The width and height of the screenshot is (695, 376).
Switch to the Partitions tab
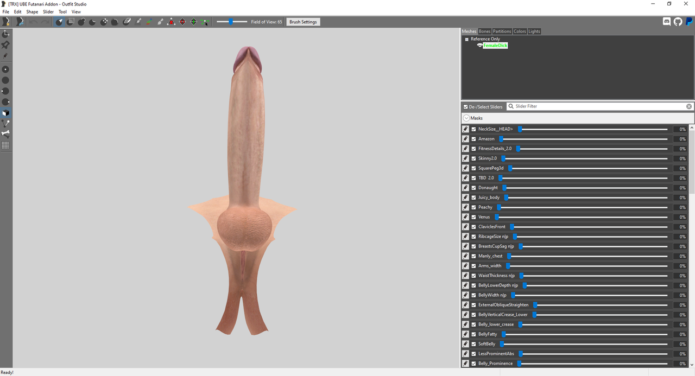[502, 31]
